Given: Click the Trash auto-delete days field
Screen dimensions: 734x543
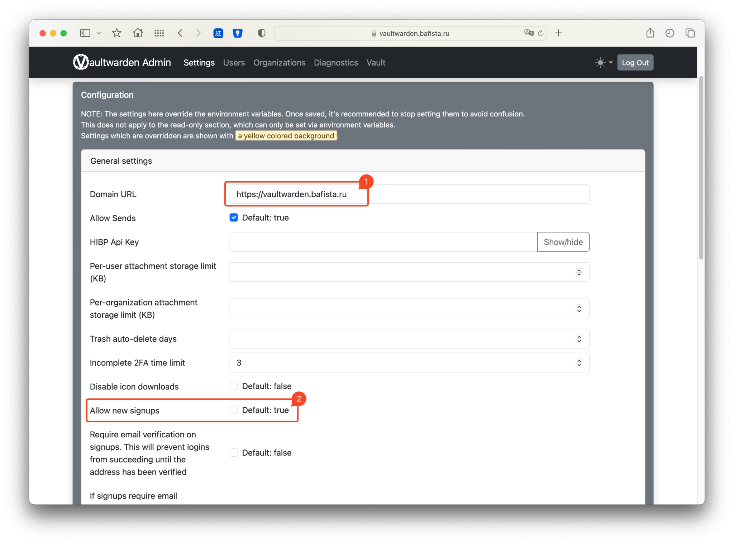Looking at the screenshot, I should pyautogui.click(x=409, y=338).
